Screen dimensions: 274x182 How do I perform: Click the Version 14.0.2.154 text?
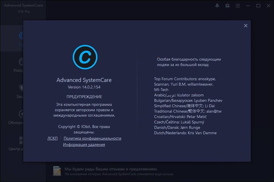[84, 87]
